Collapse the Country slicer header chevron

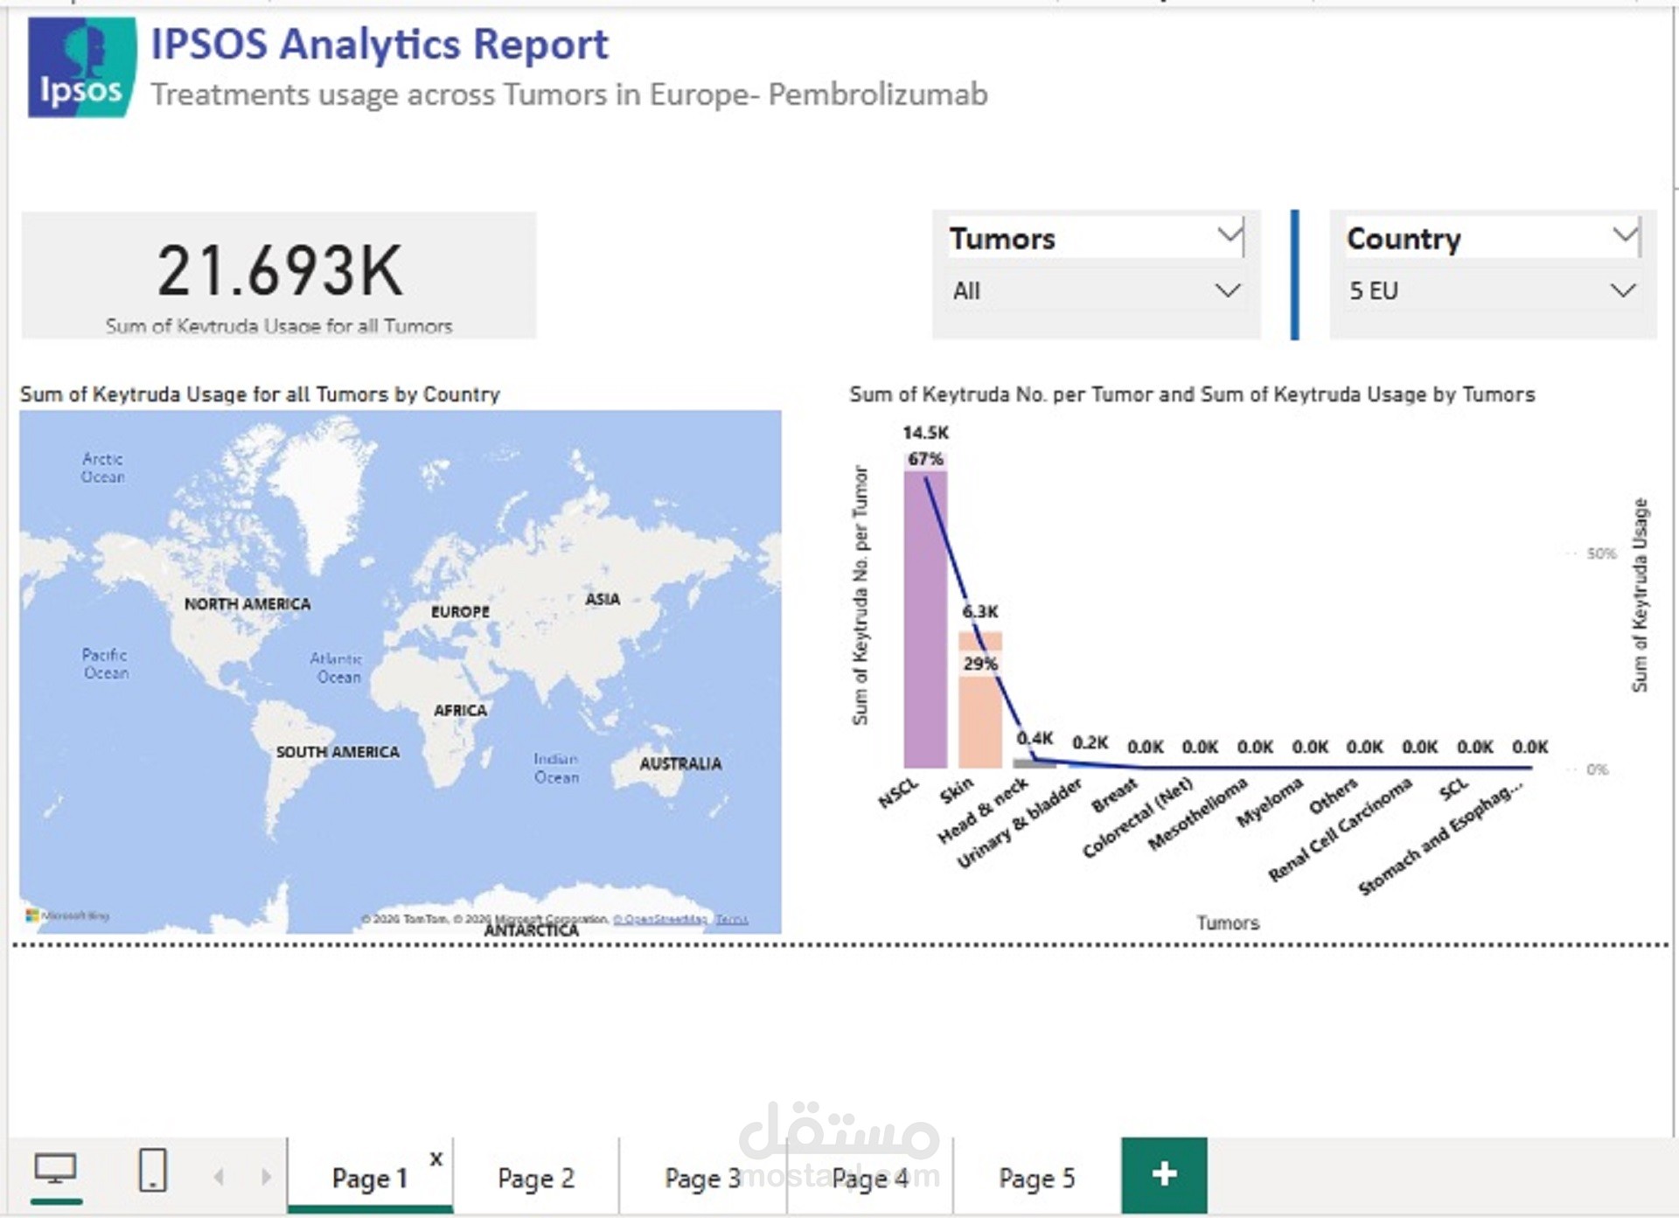pyautogui.click(x=1626, y=236)
